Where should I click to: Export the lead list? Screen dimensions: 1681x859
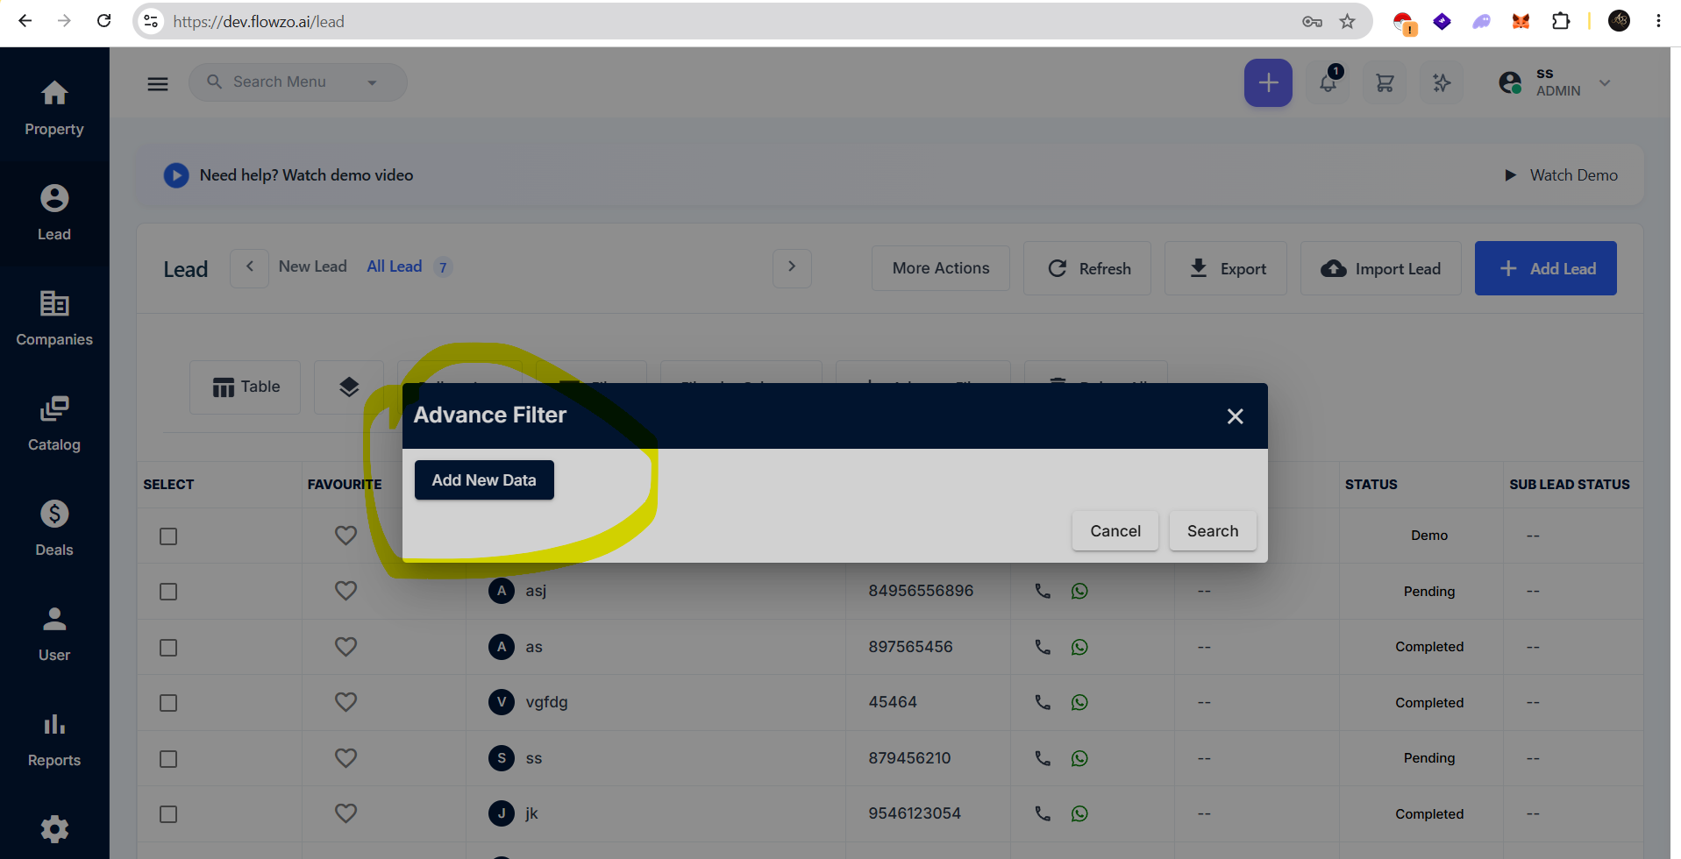[x=1226, y=268]
